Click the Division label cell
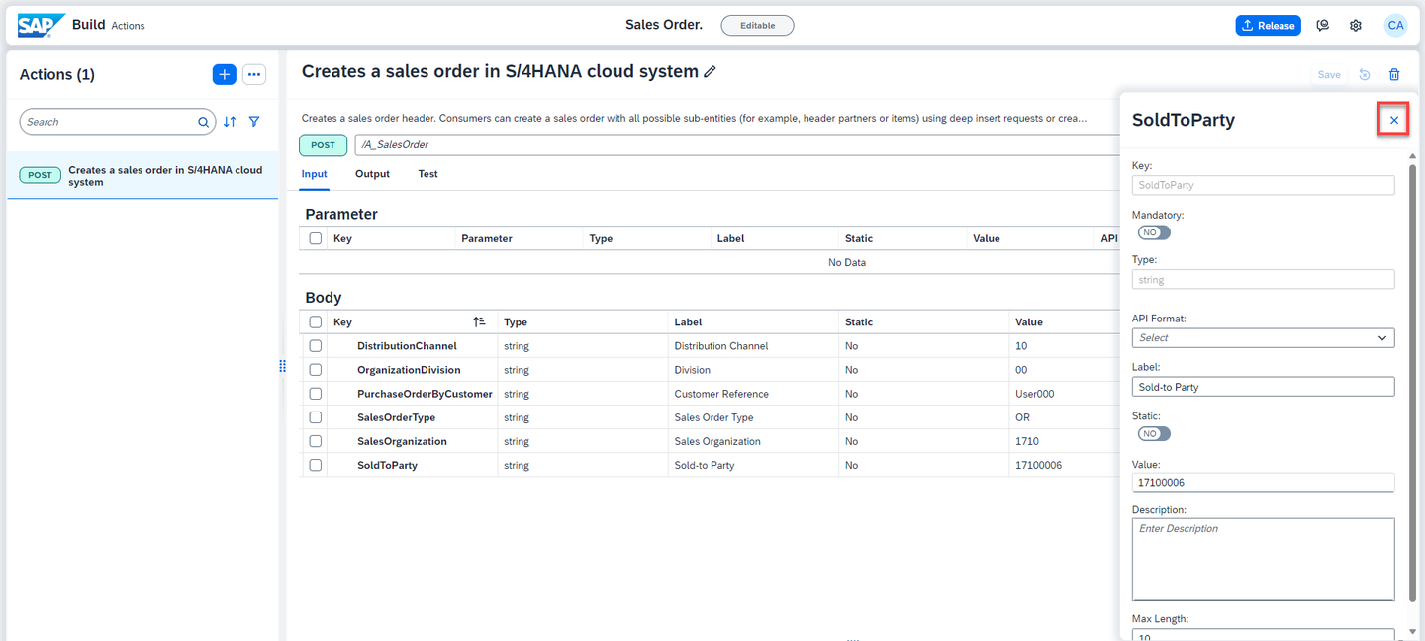This screenshot has width=1425, height=641. point(692,370)
